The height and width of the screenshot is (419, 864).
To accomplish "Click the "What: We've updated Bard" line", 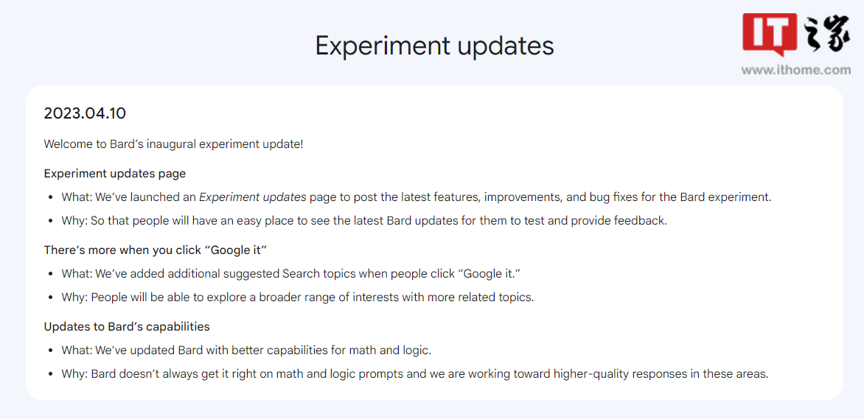I will (x=245, y=351).
